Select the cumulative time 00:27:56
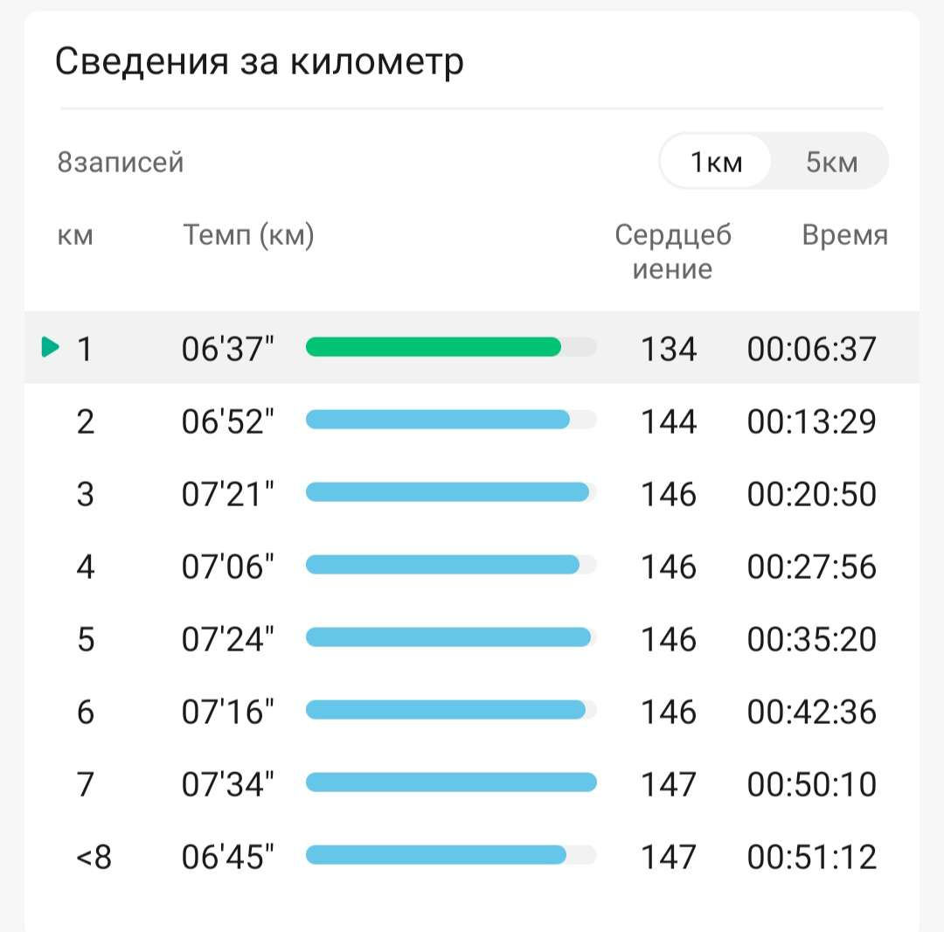 click(x=811, y=567)
